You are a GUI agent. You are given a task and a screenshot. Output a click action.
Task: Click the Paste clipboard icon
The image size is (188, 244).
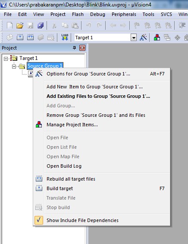[75, 25]
